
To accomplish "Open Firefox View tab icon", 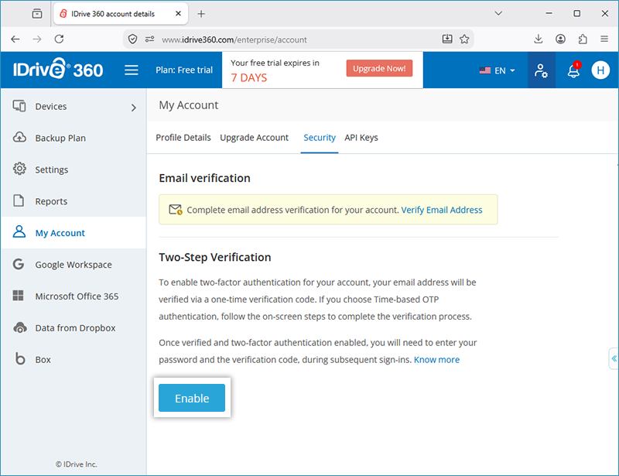I will pyautogui.click(x=37, y=14).
